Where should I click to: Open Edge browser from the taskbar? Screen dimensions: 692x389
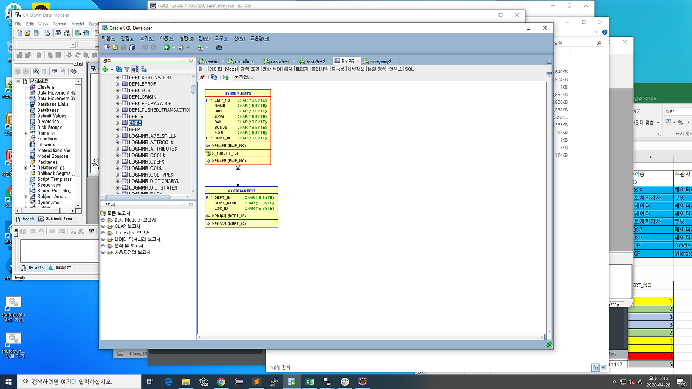(168, 382)
